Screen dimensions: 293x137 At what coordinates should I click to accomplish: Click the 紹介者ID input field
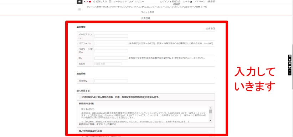[x=111, y=81]
